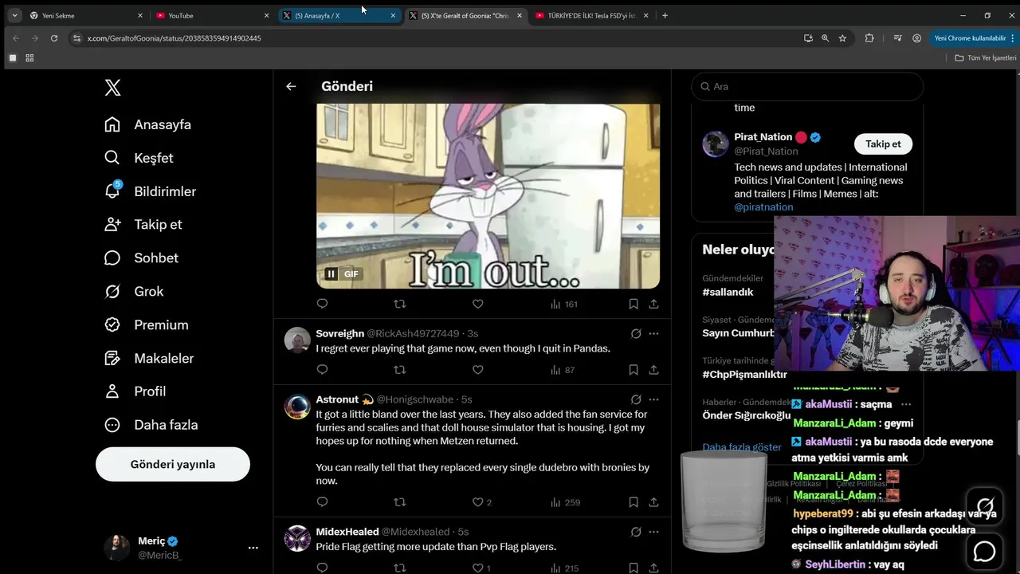Open the Bugs Bunny GIF image
This screenshot has width=1020, height=574.
tap(488, 196)
